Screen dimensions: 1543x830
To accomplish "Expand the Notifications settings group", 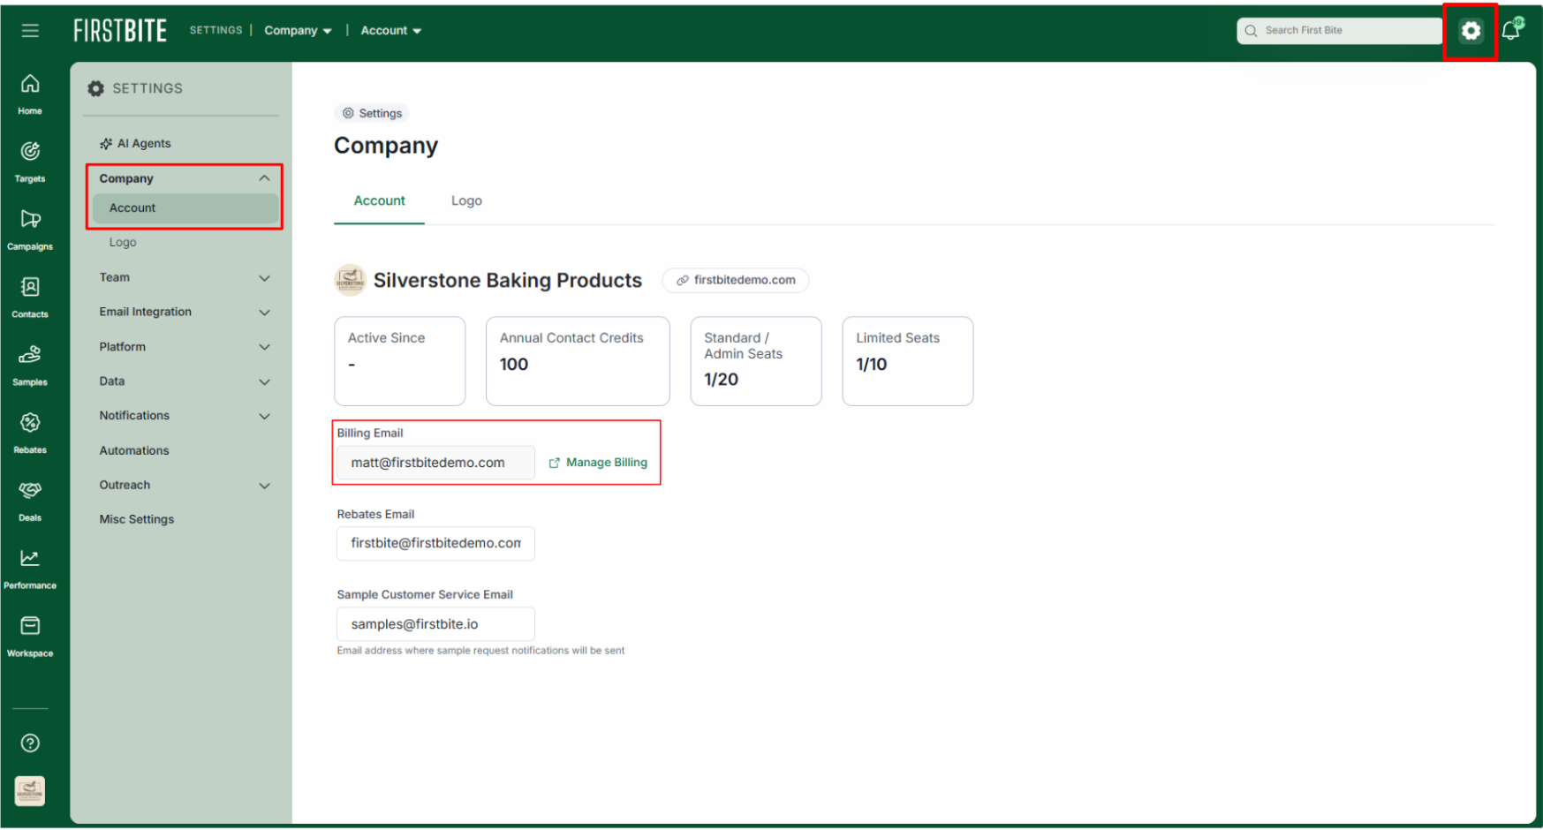I will 264,416.
